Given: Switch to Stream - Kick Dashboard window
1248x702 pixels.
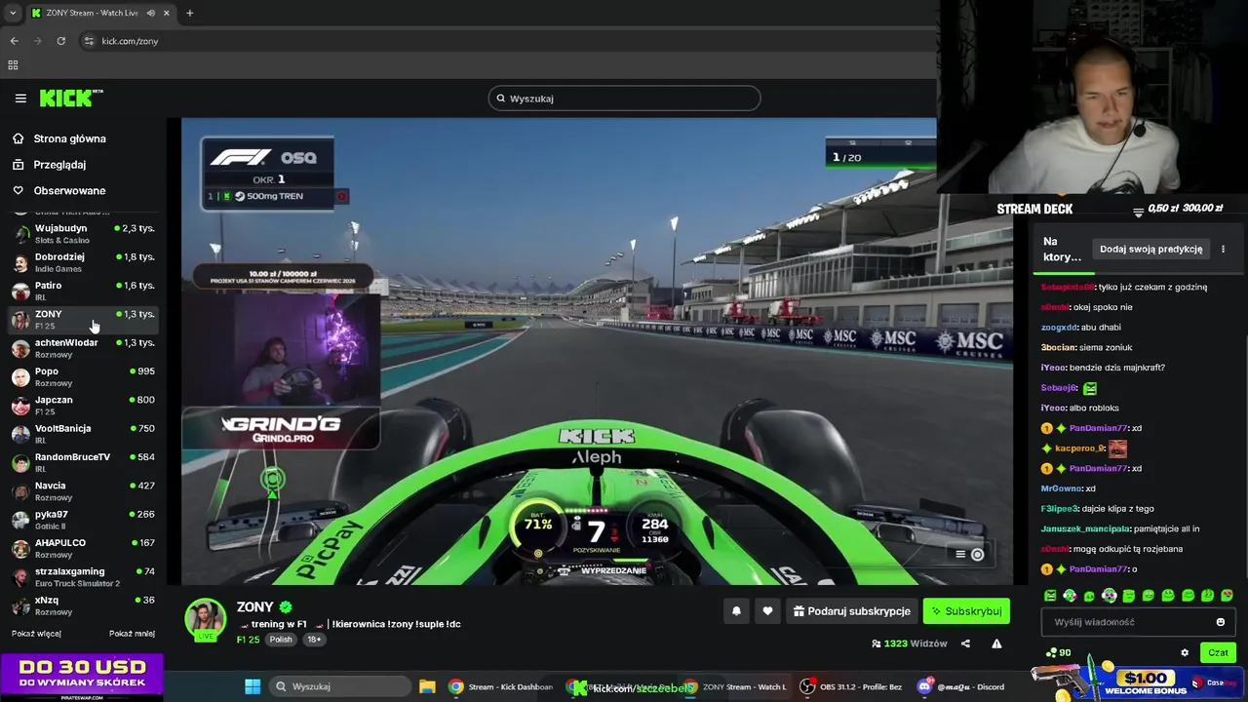Looking at the screenshot, I should pyautogui.click(x=501, y=686).
